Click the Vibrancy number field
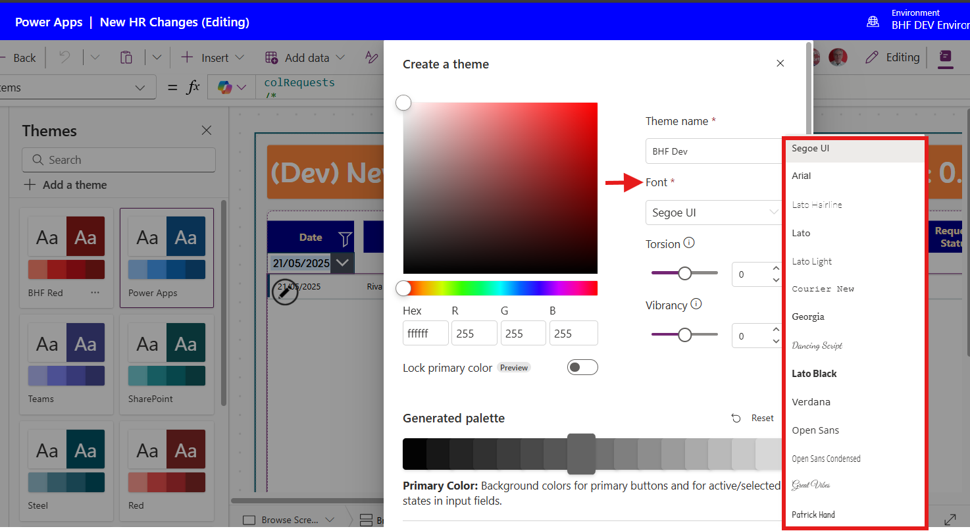The height and width of the screenshot is (531, 970). click(757, 336)
